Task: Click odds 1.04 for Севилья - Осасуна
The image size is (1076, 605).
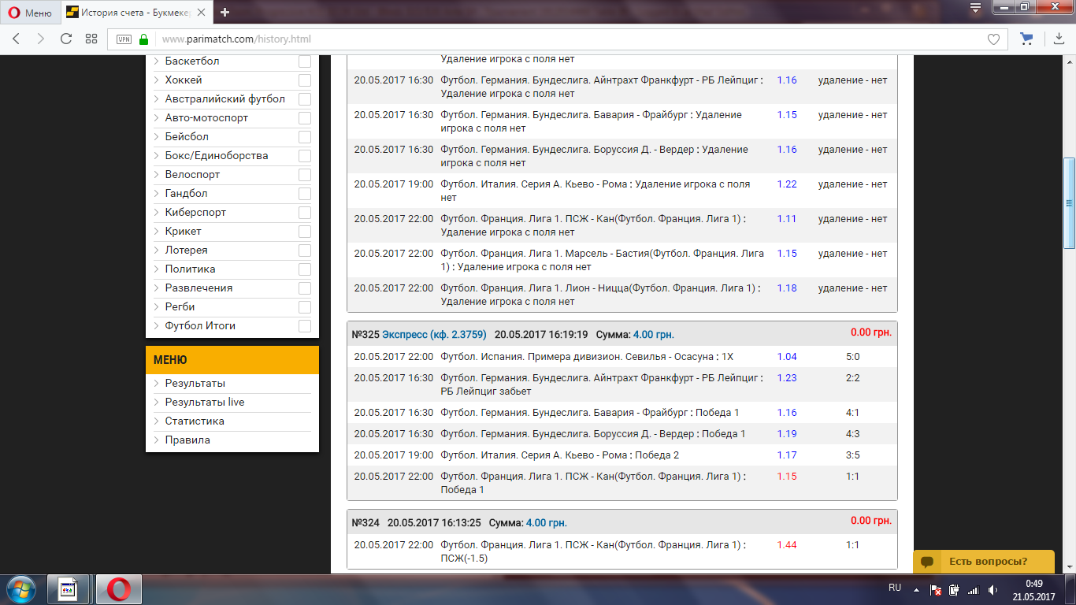Action: 787,357
